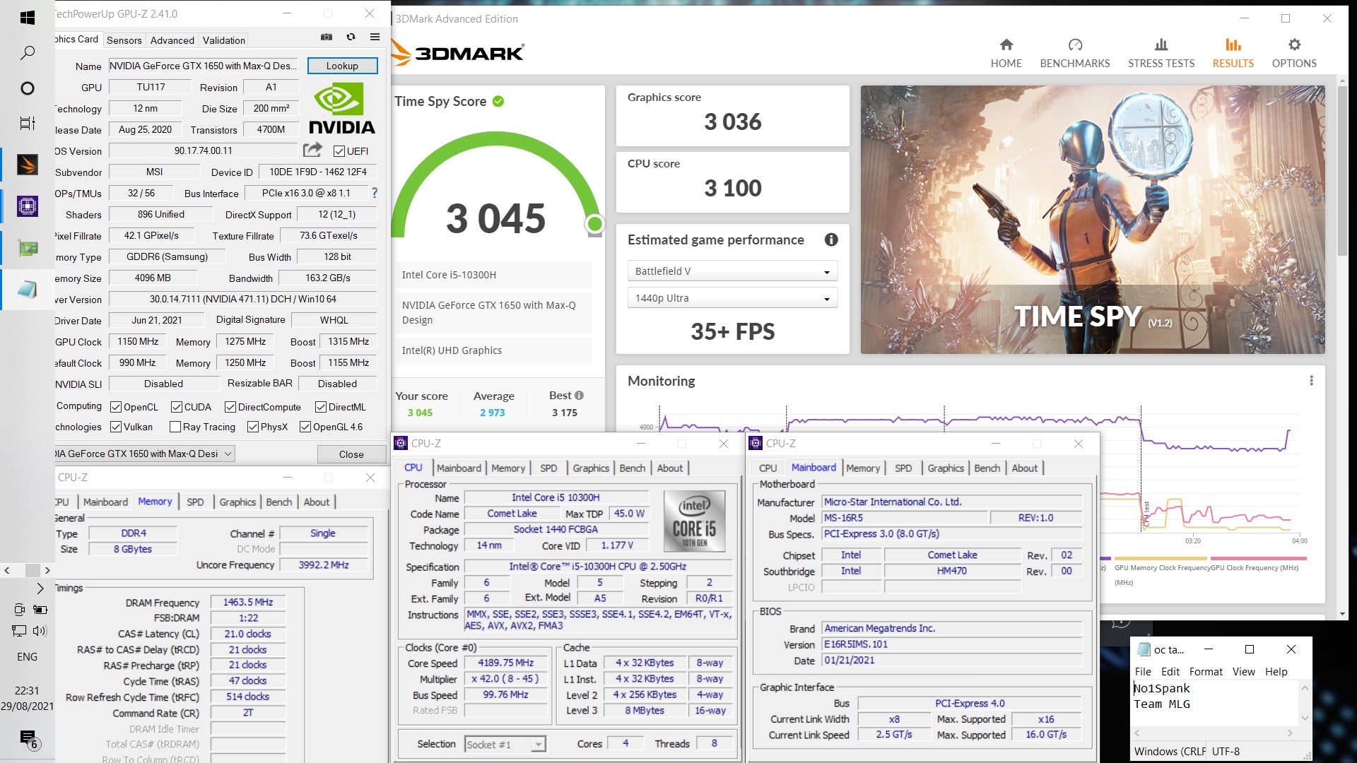Click the Time Spy verified checkmark
The image size is (1357, 763).
click(498, 101)
